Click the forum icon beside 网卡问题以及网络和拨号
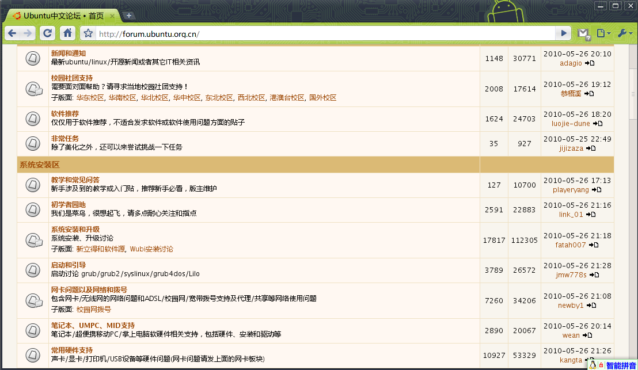Screen dimensions: 638x370 point(34,300)
